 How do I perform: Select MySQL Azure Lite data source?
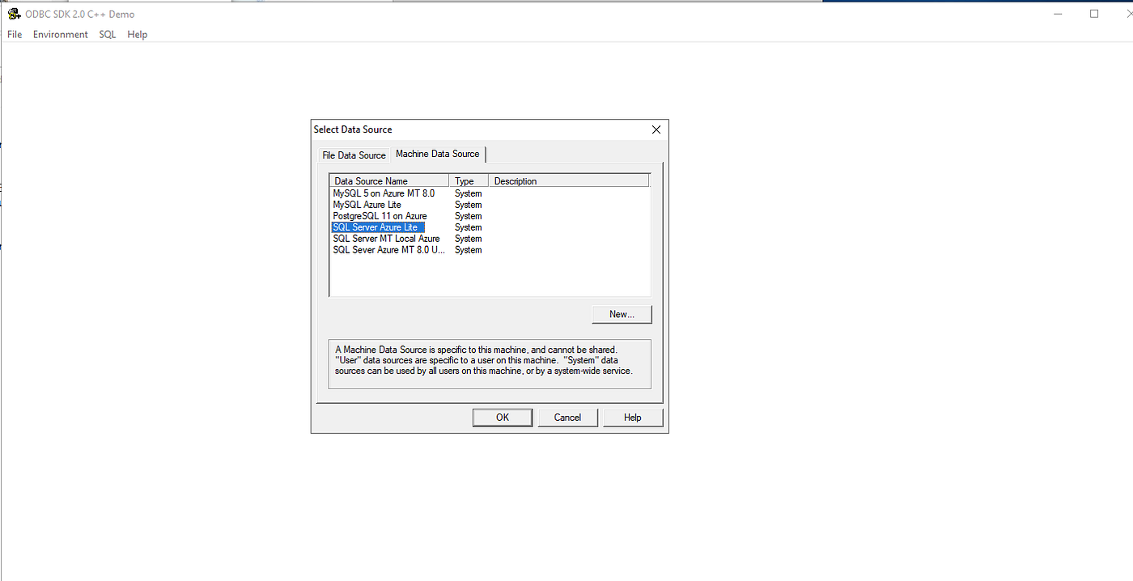(x=367, y=205)
